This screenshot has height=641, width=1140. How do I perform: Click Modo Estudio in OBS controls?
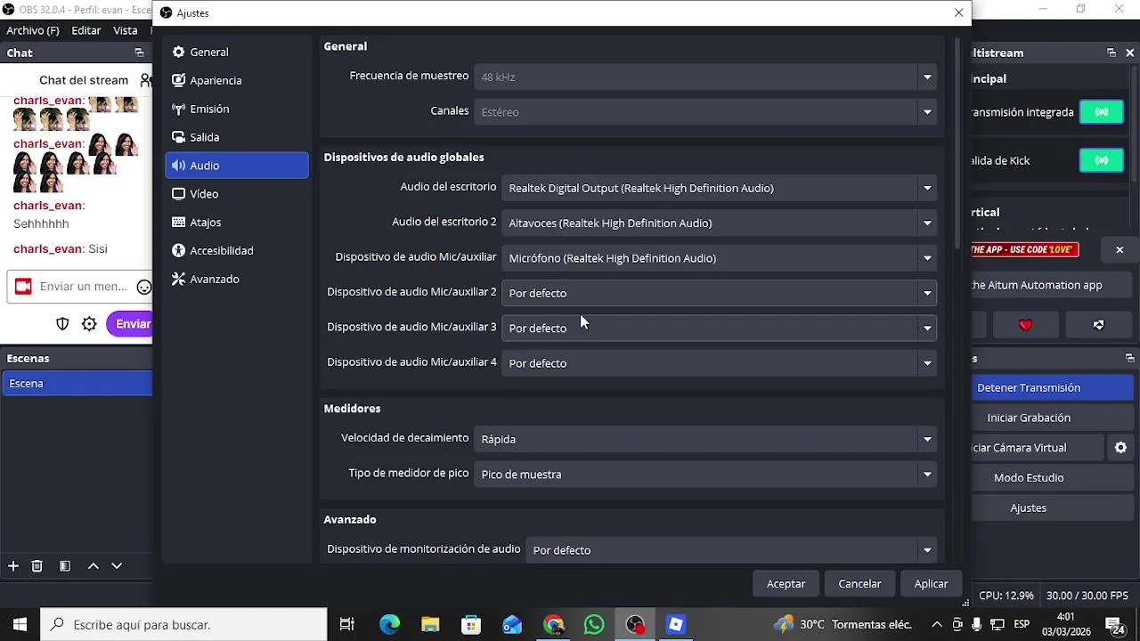(x=1053, y=477)
